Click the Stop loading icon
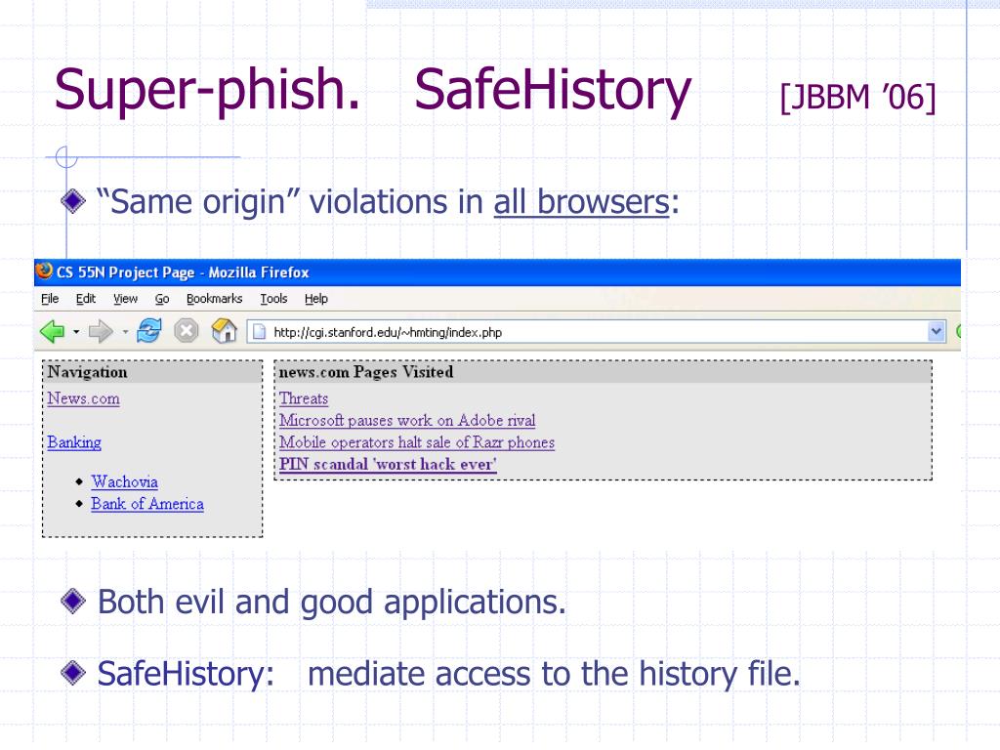1000x750 pixels. coord(187,331)
